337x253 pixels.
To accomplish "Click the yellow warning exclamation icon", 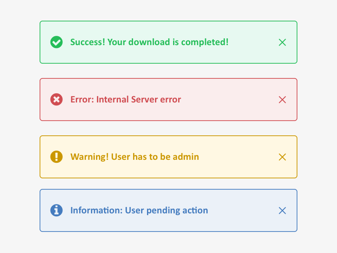I will click(x=56, y=157).
